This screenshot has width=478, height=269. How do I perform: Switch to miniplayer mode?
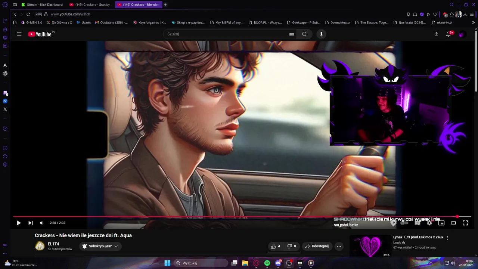441,223
